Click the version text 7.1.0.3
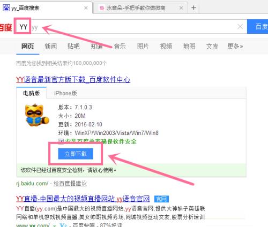Screen dimensions: 268x227 (x=83, y=108)
